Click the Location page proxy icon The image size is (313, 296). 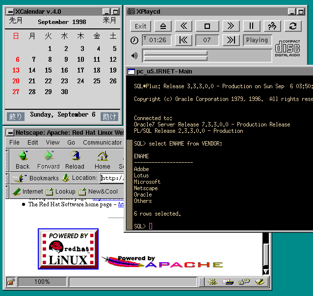coord(65,178)
